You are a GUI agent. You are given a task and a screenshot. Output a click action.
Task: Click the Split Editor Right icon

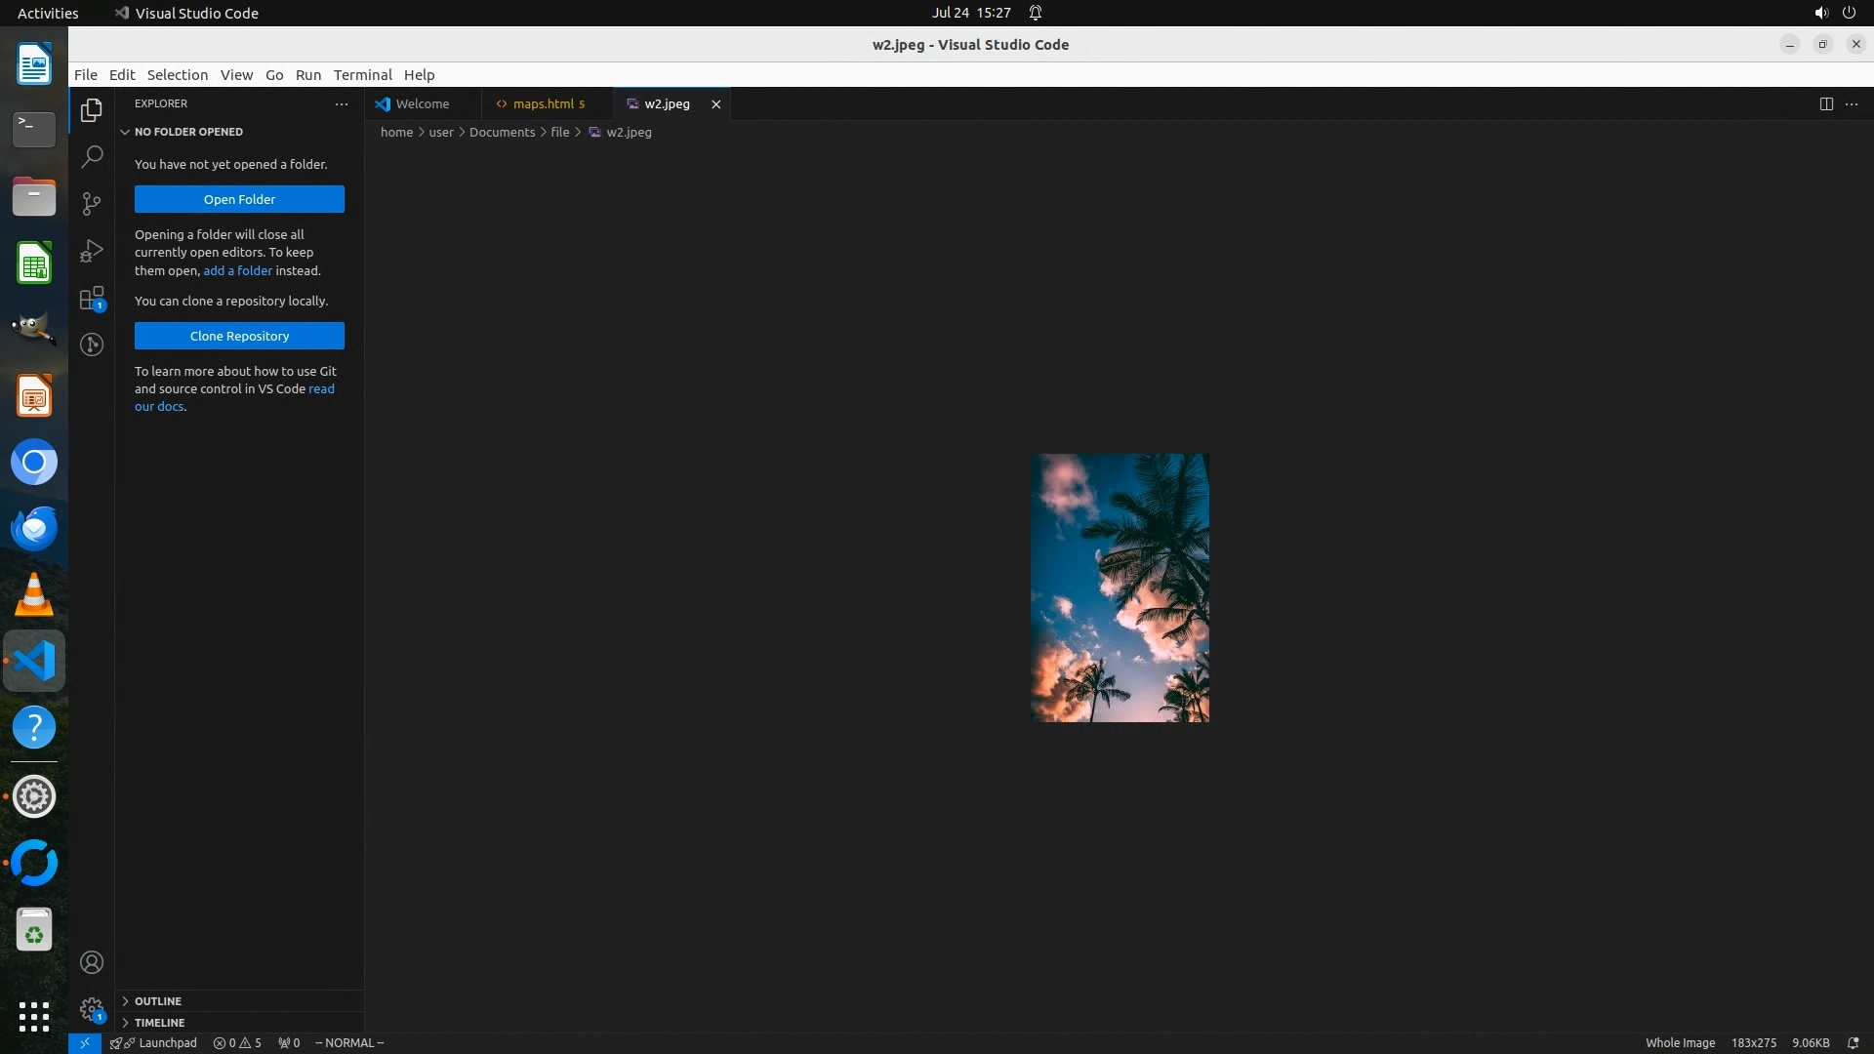[x=1825, y=103]
